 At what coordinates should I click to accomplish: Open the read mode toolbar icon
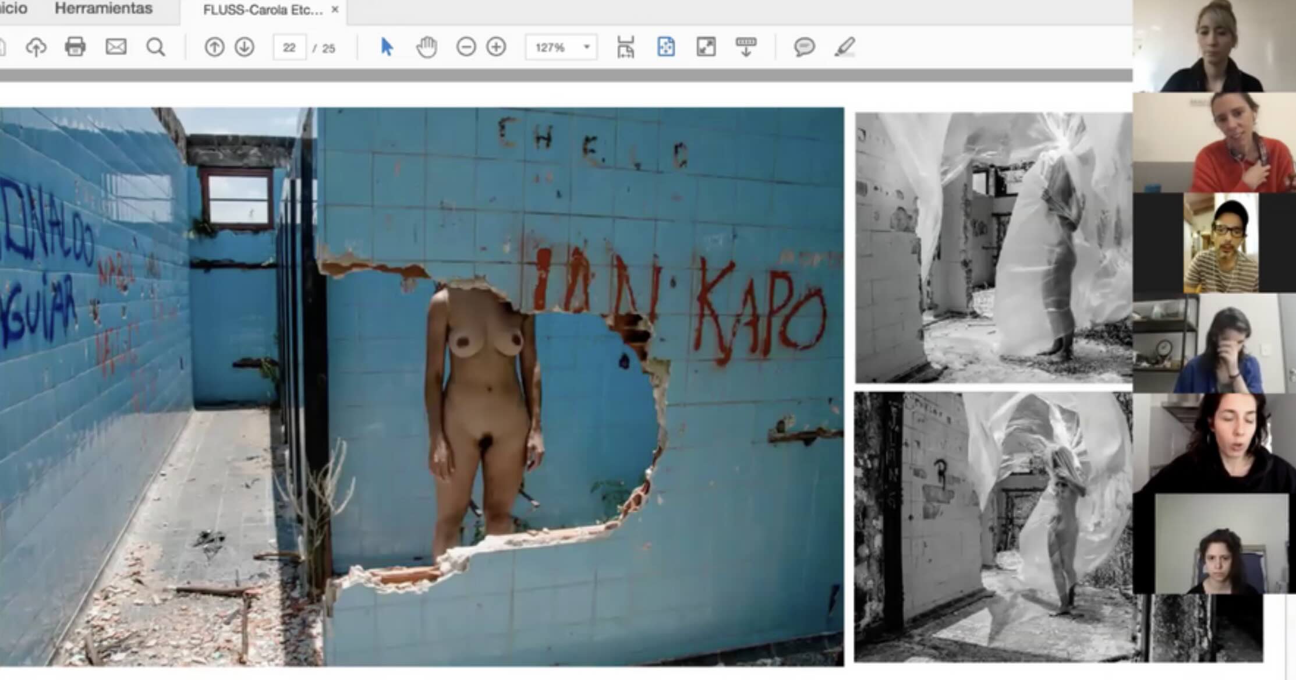click(746, 47)
